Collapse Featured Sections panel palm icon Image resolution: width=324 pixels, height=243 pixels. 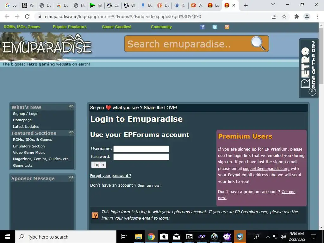point(71,133)
